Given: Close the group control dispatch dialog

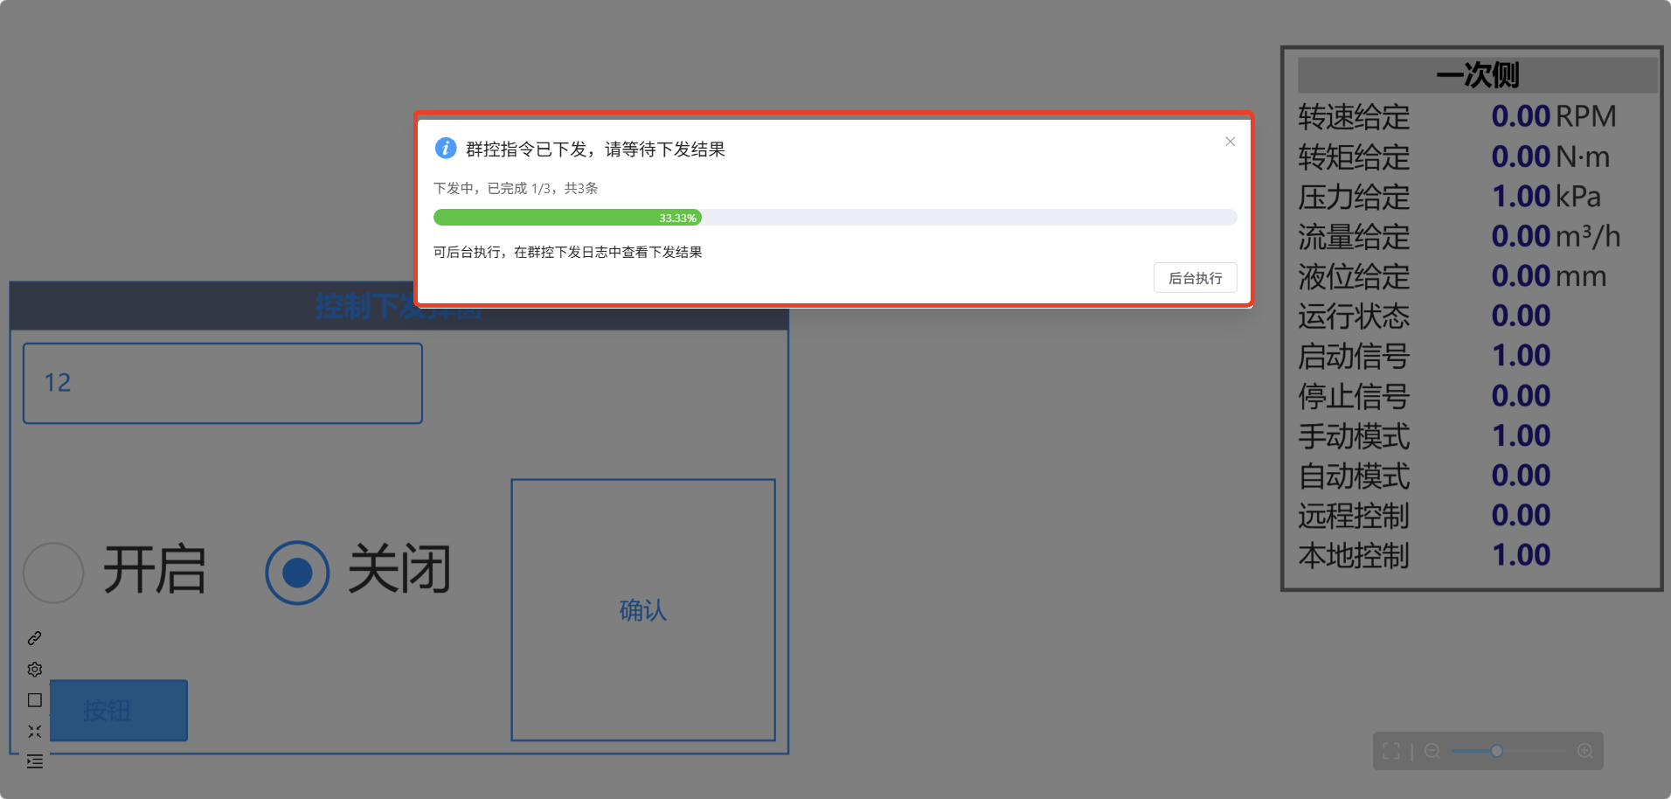Looking at the screenshot, I should click(1230, 142).
